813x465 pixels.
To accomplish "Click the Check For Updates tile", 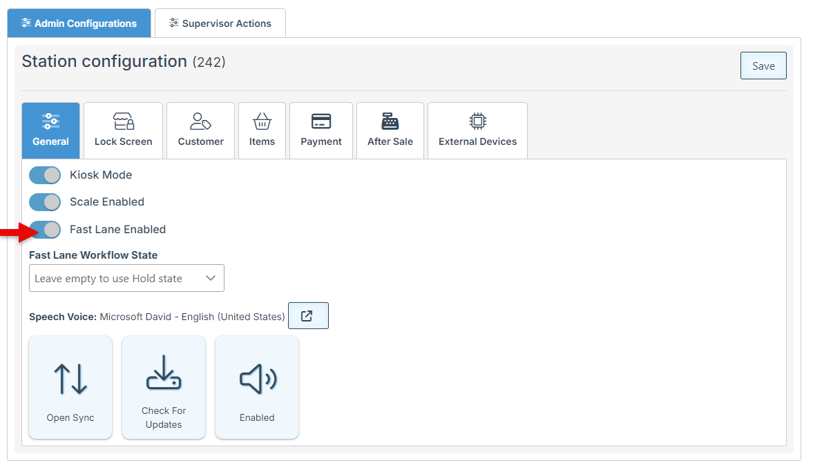I will 164,387.
